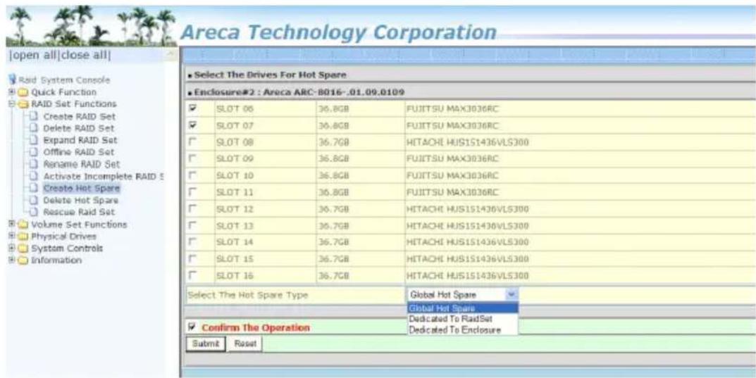Click the Raid System Console icon
Viewport: 756px width, 378px height.
[x=13, y=80]
